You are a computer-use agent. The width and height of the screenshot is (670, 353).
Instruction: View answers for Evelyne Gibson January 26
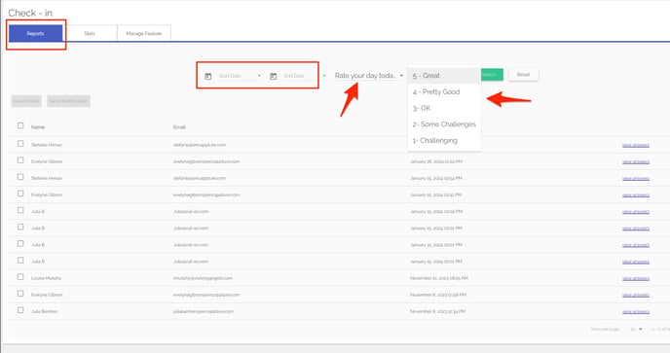coord(635,161)
